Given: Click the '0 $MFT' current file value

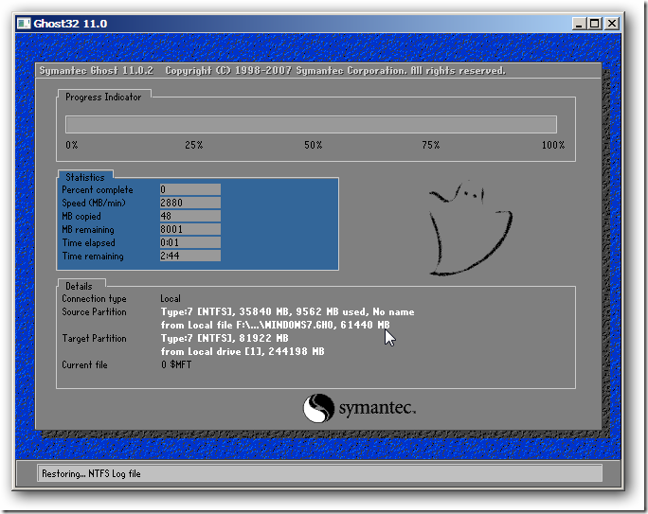Looking at the screenshot, I should pos(176,364).
